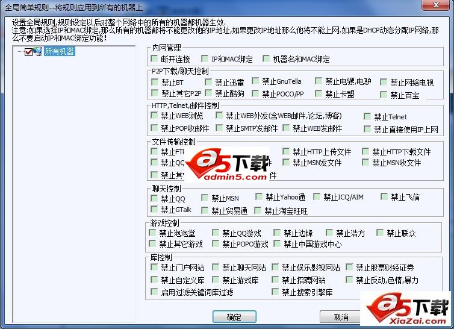Check the 禁止MSN chat checkbox
454x329 pixels.
[x=205, y=198]
